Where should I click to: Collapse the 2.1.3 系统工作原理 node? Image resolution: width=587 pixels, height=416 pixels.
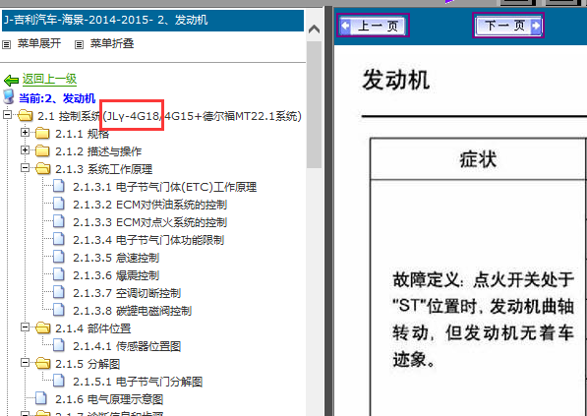[25, 168]
